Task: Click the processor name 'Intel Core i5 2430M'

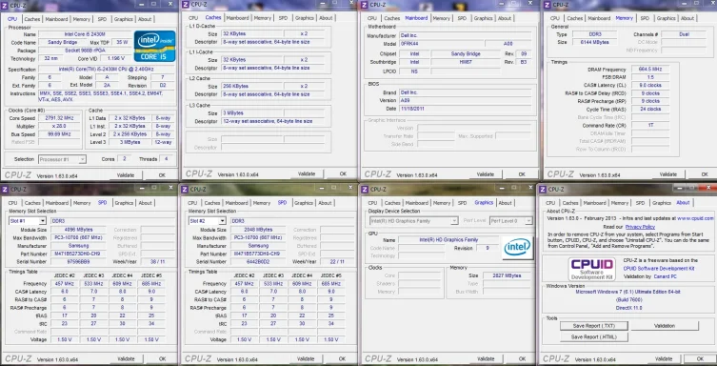Action: 85,34
